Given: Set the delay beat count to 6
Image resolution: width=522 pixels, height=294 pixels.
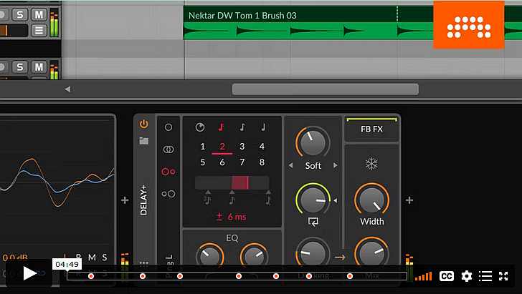Looking at the screenshot, I should [222, 162].
